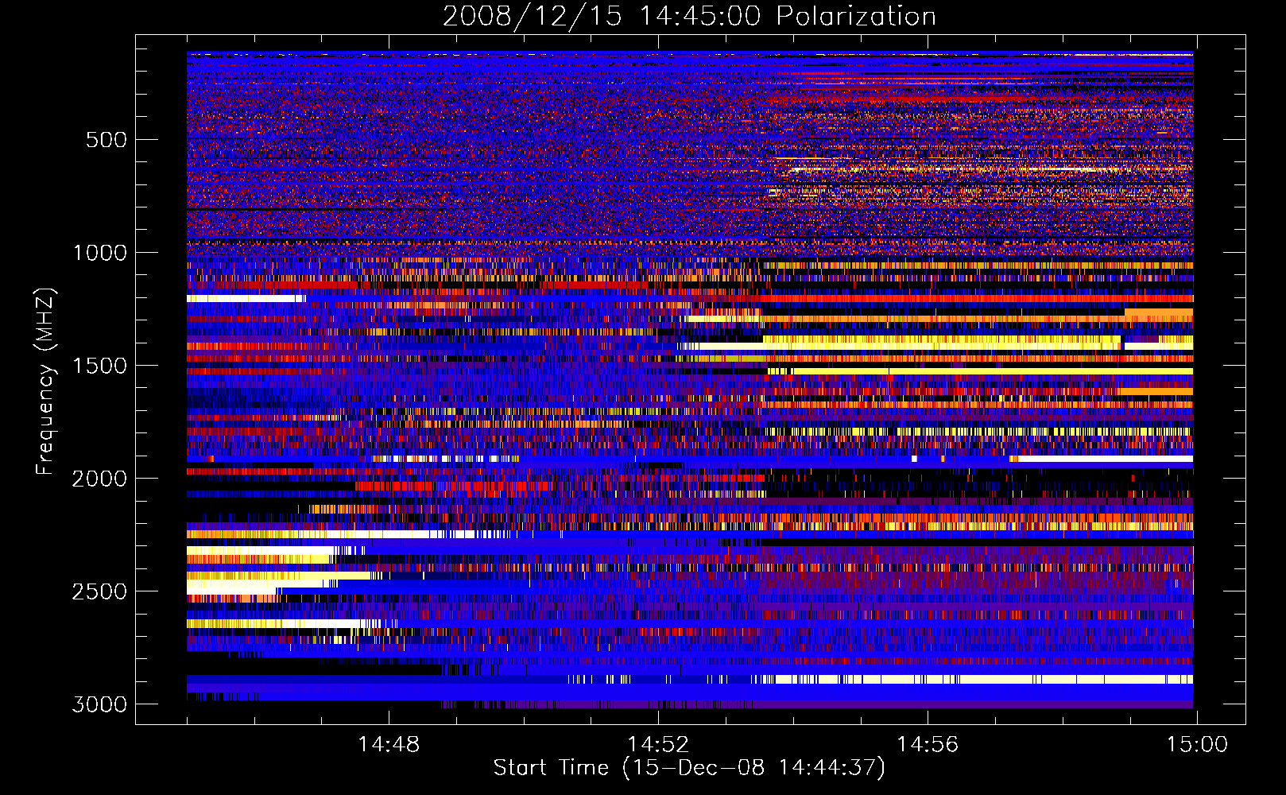1286x795 pixels.
Task: Click the 14:52 time axis label
Action: 658,745
